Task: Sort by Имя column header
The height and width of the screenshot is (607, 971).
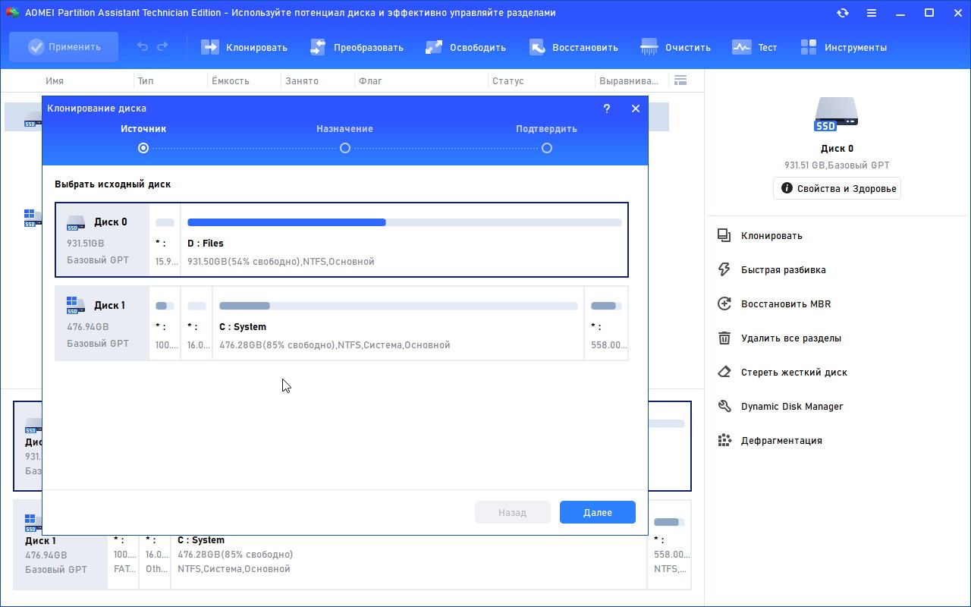Action: point(55,80)
